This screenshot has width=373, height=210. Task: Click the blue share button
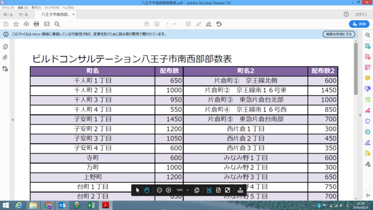point(359,24)
